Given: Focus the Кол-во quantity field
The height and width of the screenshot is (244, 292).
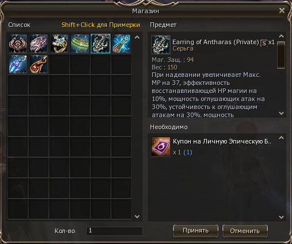Looking at the screenshot, I should [x=114, y=231].
